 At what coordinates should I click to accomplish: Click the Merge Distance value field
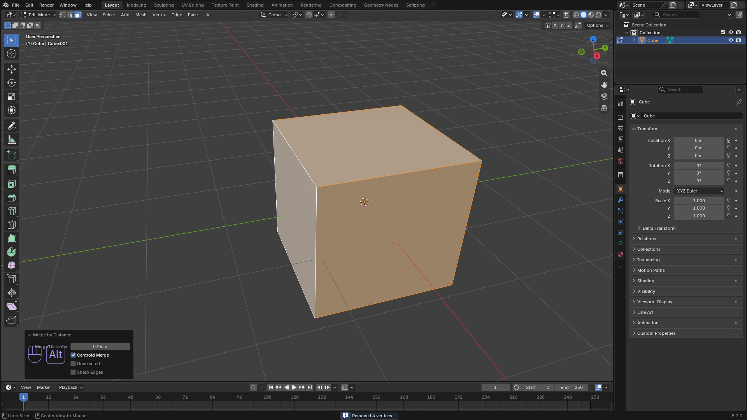point(100,346)
